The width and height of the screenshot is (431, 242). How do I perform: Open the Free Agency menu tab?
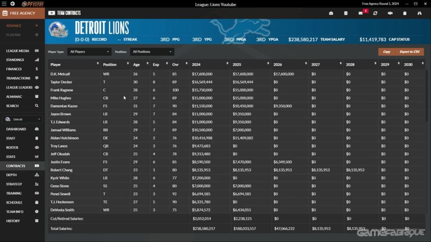(22, 13)
